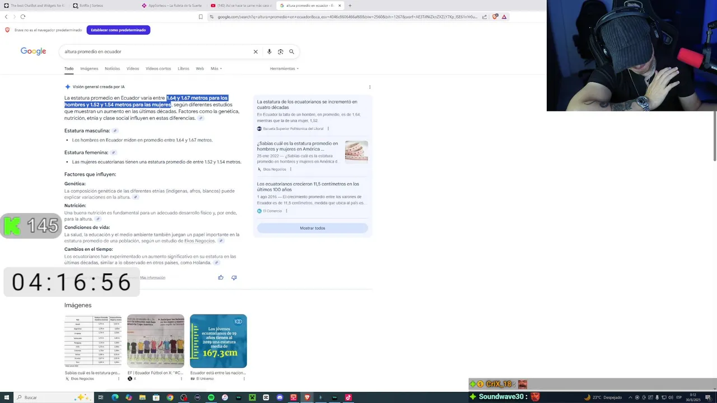Click the browser address bar URL
717x403 pixels.
point(347,17)
